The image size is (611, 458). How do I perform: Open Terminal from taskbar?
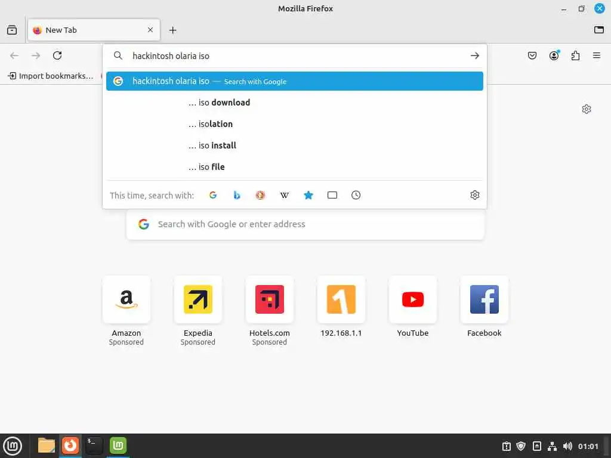(x=94, y=445)
